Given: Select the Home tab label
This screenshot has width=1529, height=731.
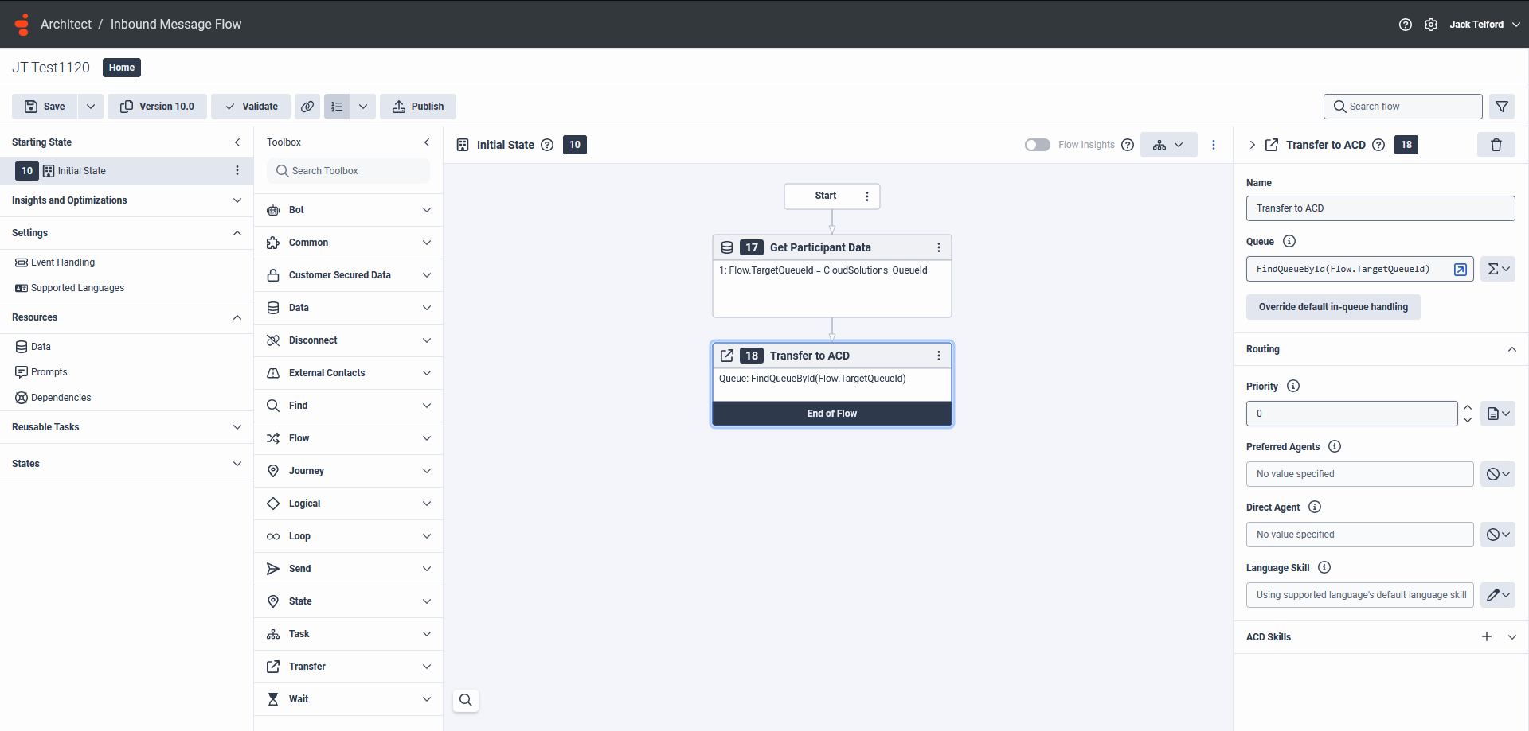Looking at the screenshot, I should tap(121, 68).
